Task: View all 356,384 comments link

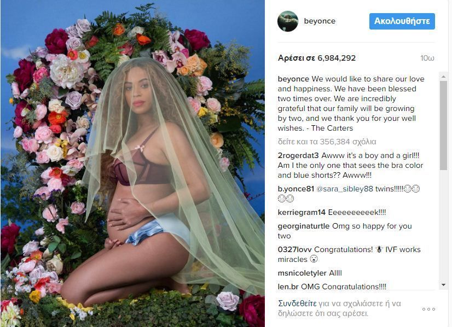Action: (x=327, y=142)
